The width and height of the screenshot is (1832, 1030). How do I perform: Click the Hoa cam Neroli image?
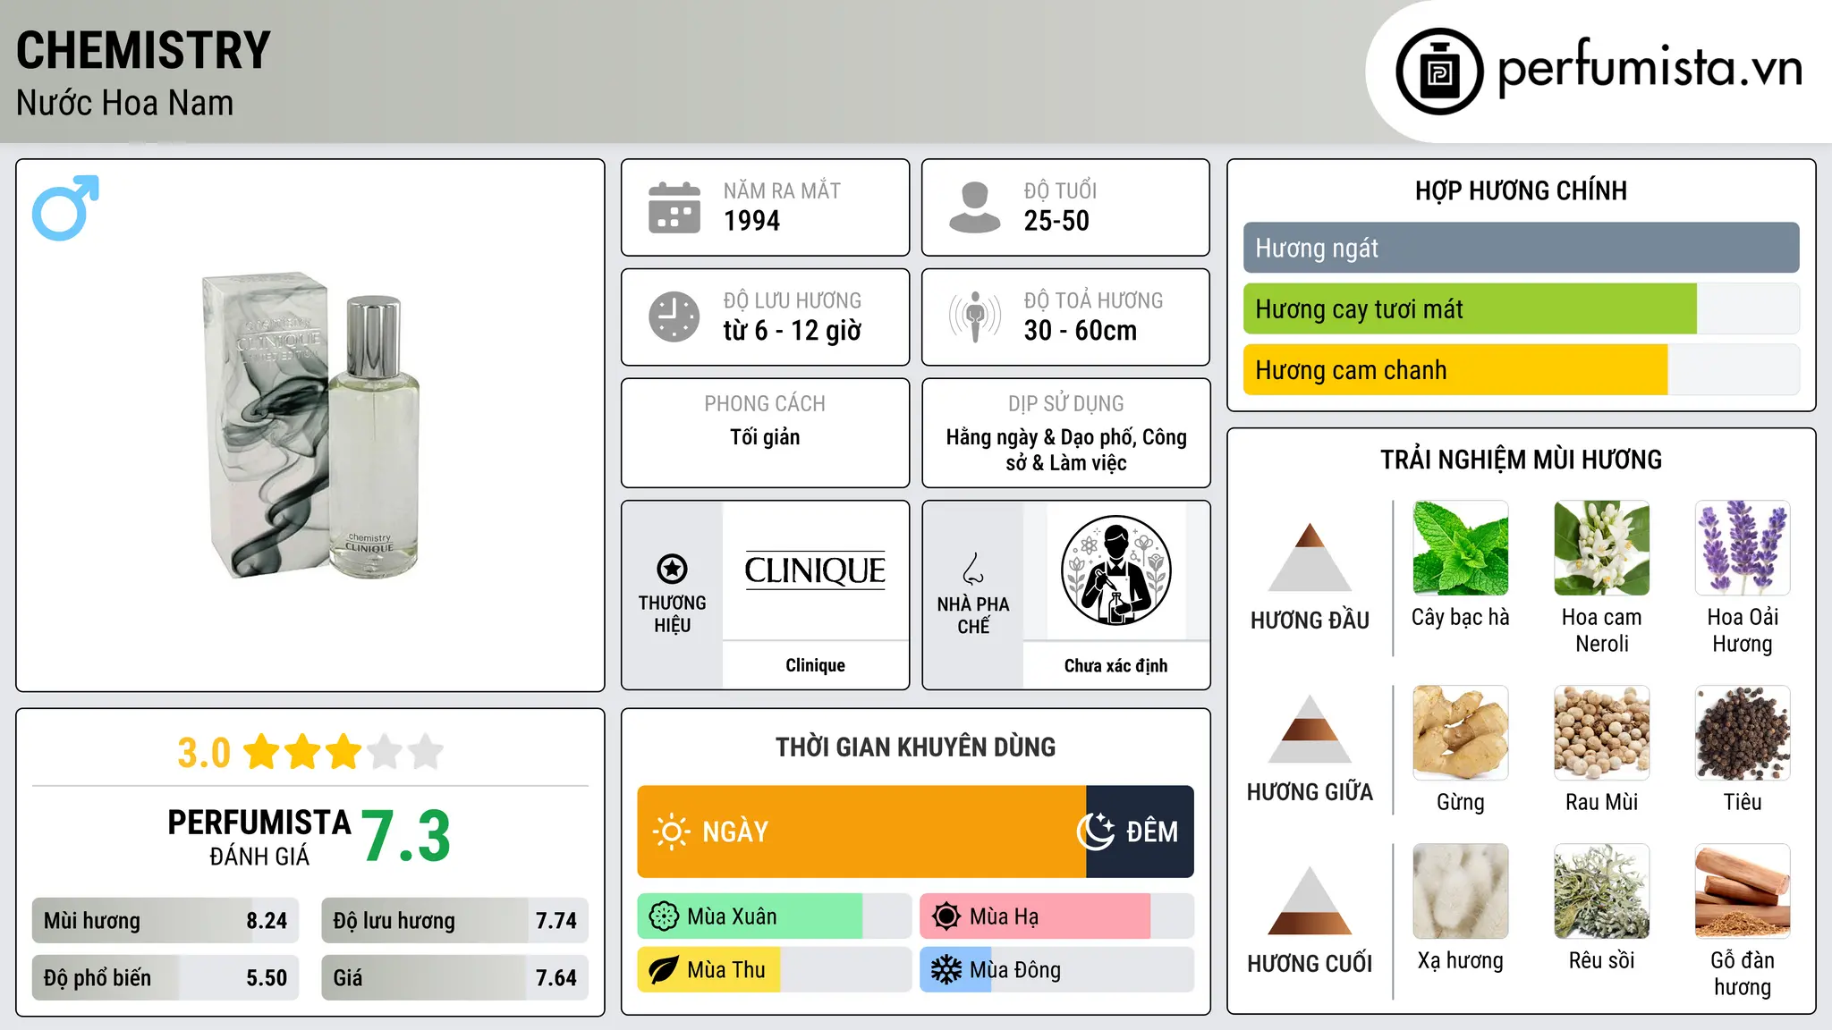point(1602,548)
